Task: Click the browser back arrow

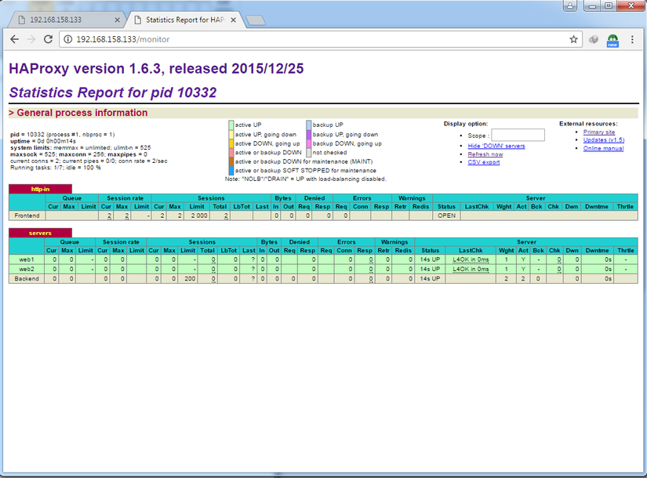Action: coord(14,39)
